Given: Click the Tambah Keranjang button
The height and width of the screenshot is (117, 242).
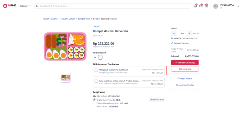Looking at the screenshot, I should [x=185, y=63].
